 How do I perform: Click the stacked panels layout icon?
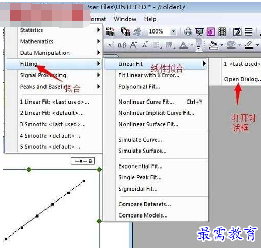point(249,32)
